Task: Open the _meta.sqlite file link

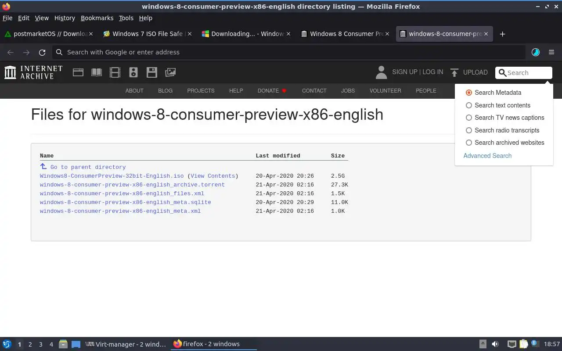Action: pyautogui.click(x=126, y=202)
